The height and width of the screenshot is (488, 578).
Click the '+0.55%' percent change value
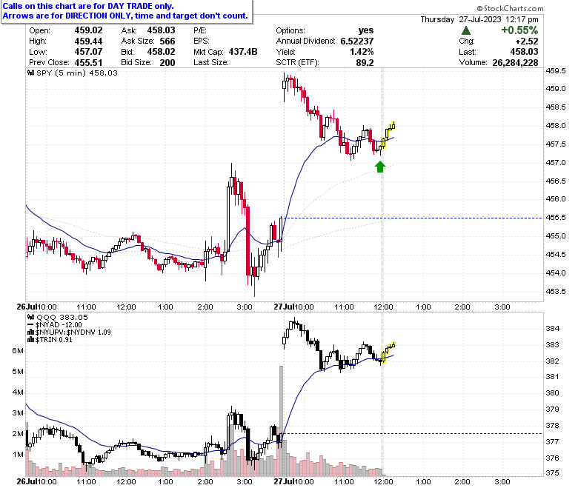pyautogui.click(x=519, y=30)
